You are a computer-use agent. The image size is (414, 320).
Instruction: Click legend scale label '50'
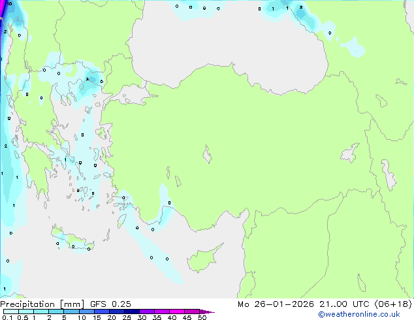coord(202,317)
